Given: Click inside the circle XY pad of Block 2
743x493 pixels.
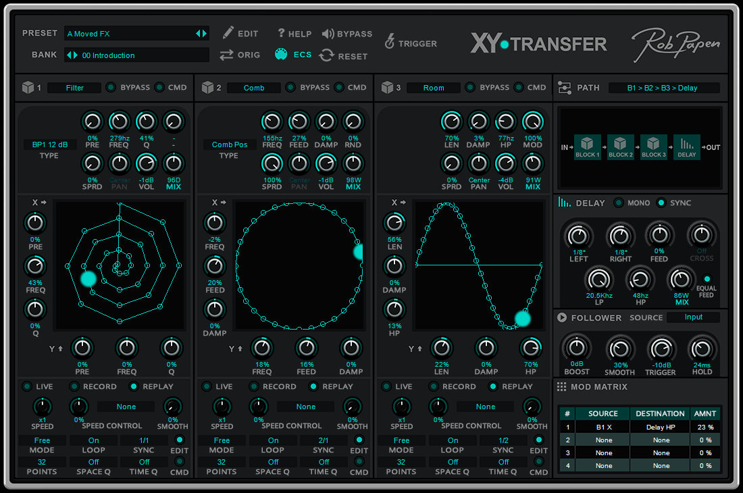Looking at the screenshot, I should pyautogui.click(x=299, y=265).
